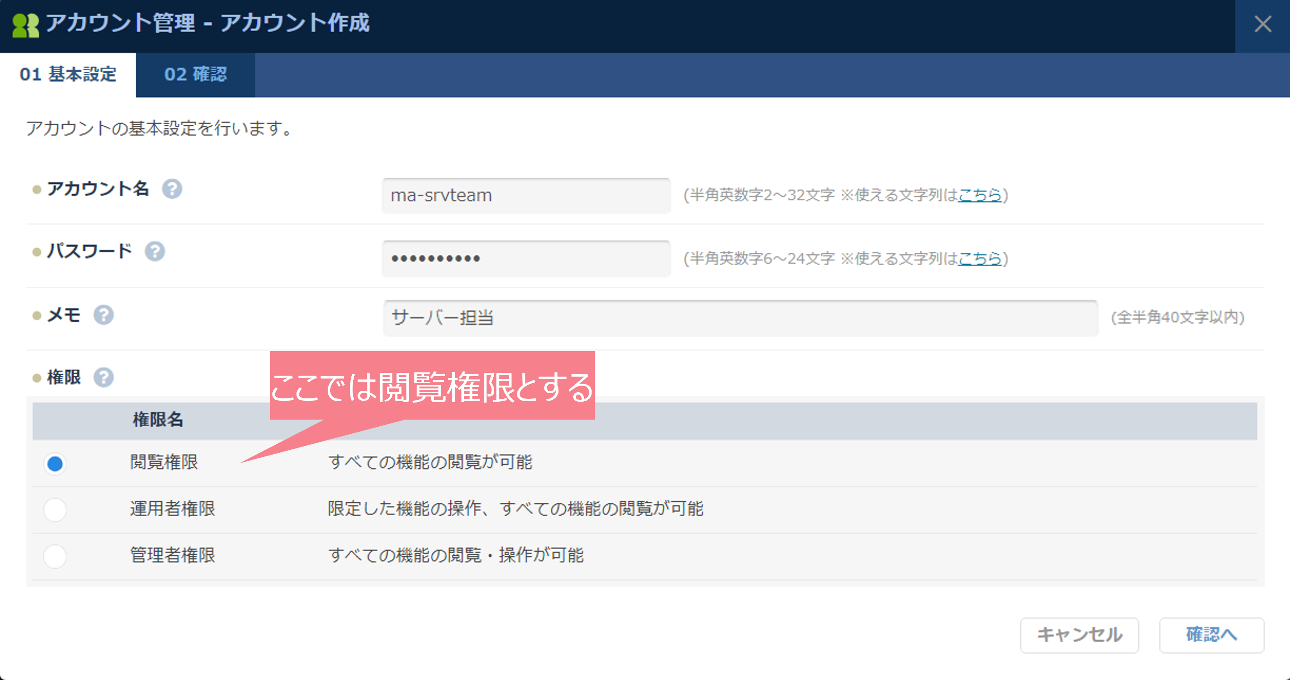Select the 閲覧権限 radio button
Image resolution: width=1290 pixels, height=680 pixels.
click(x=54, y=464)
